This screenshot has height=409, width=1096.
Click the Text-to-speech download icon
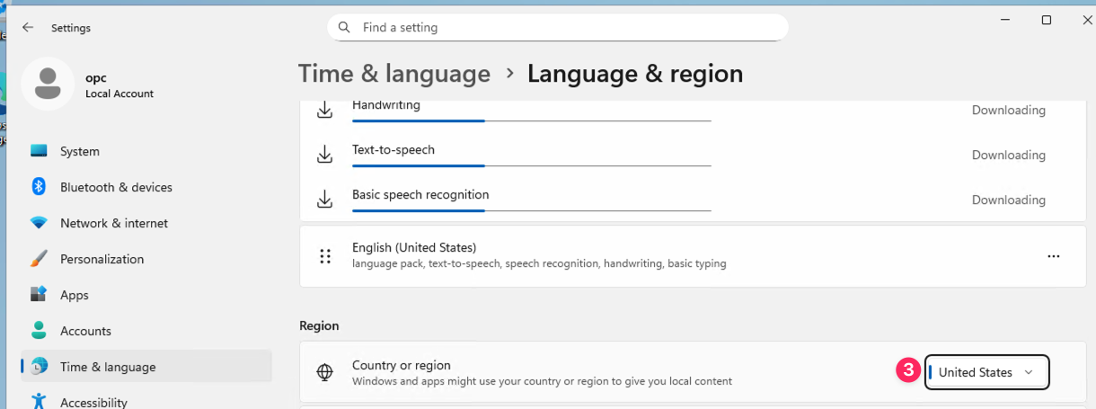[x=325, y=155]
